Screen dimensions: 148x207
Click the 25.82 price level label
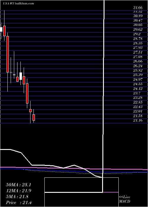point(138,70)
